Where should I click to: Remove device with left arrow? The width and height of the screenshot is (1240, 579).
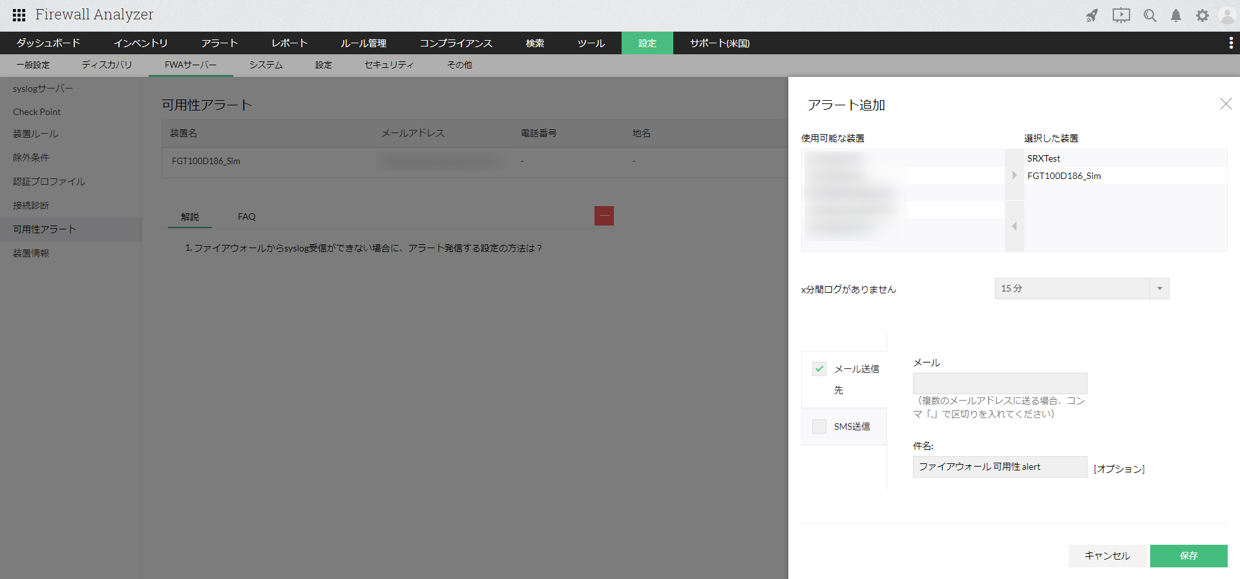point(1014,226)
